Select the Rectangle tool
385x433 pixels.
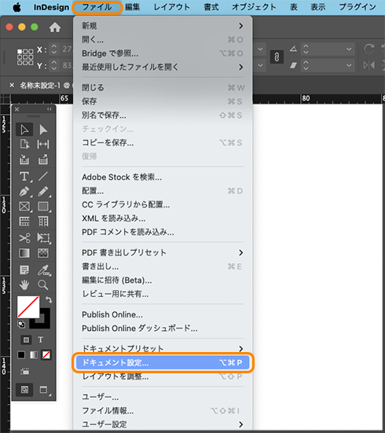(43, 207)
